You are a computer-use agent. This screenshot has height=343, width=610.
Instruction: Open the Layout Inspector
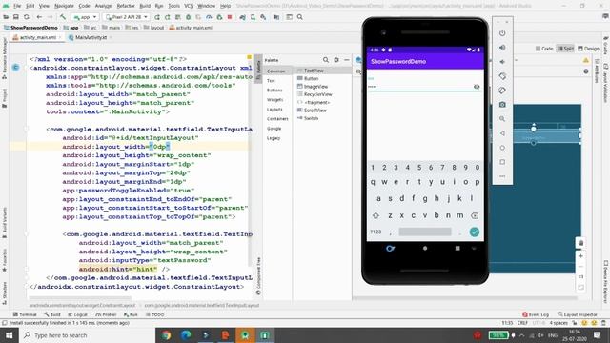(x=578, y=314)
